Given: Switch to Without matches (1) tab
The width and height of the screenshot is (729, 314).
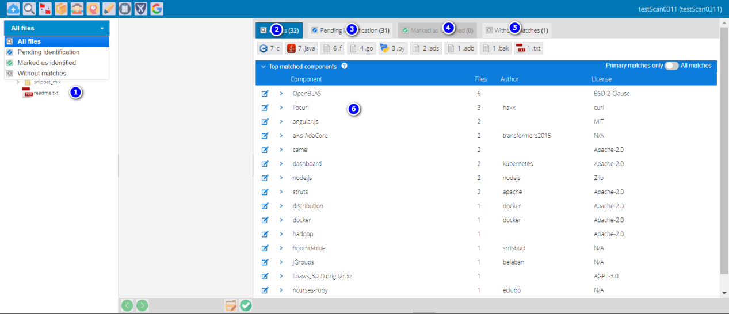Looking at the screenshot, I should click(517, 30).
